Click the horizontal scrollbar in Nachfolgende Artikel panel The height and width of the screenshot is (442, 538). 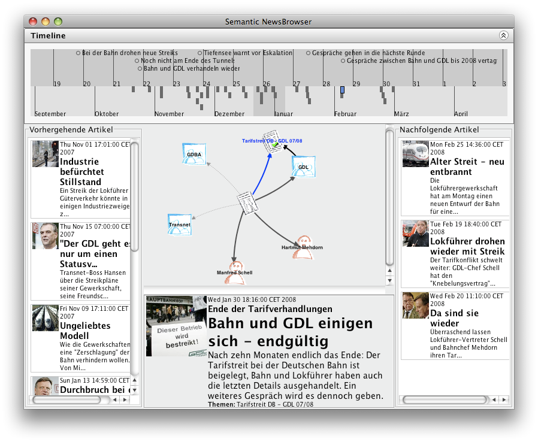coord(445,399)
